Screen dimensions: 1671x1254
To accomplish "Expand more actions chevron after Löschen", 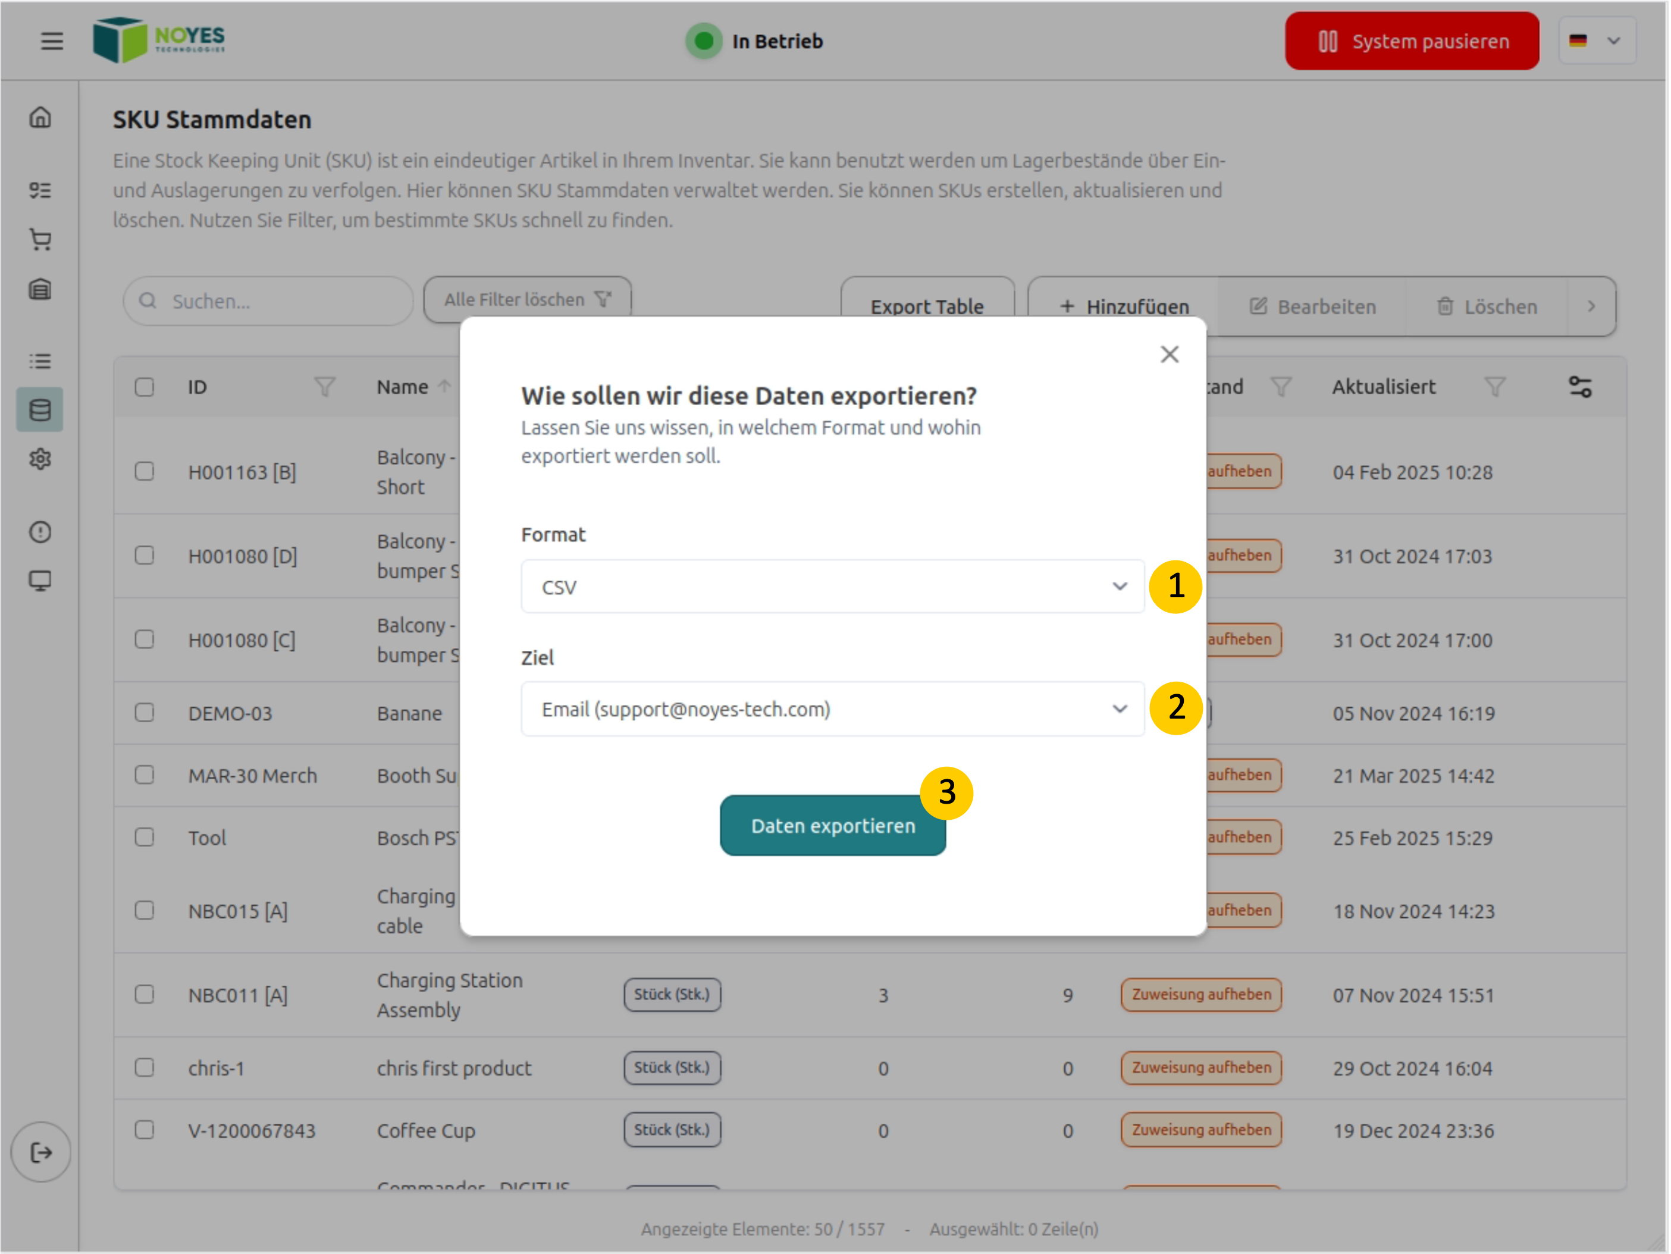I will (x=1592, y=307).
